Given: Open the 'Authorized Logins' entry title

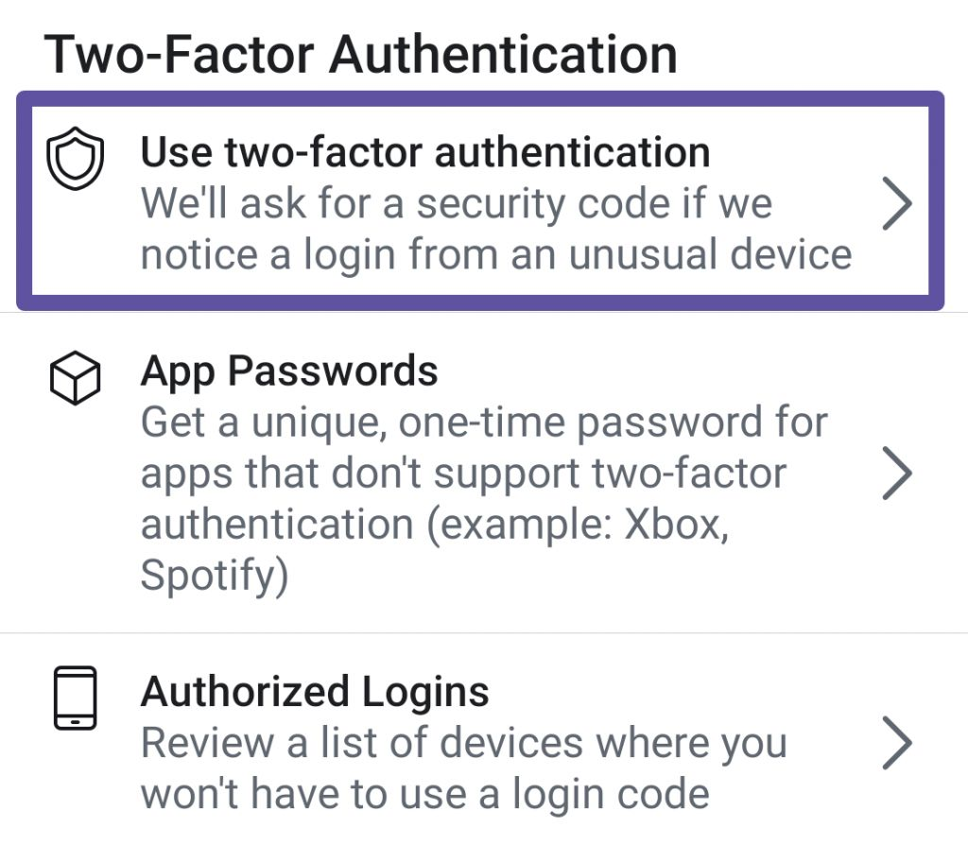Looking at the screenshot, I should coord(315,691).
